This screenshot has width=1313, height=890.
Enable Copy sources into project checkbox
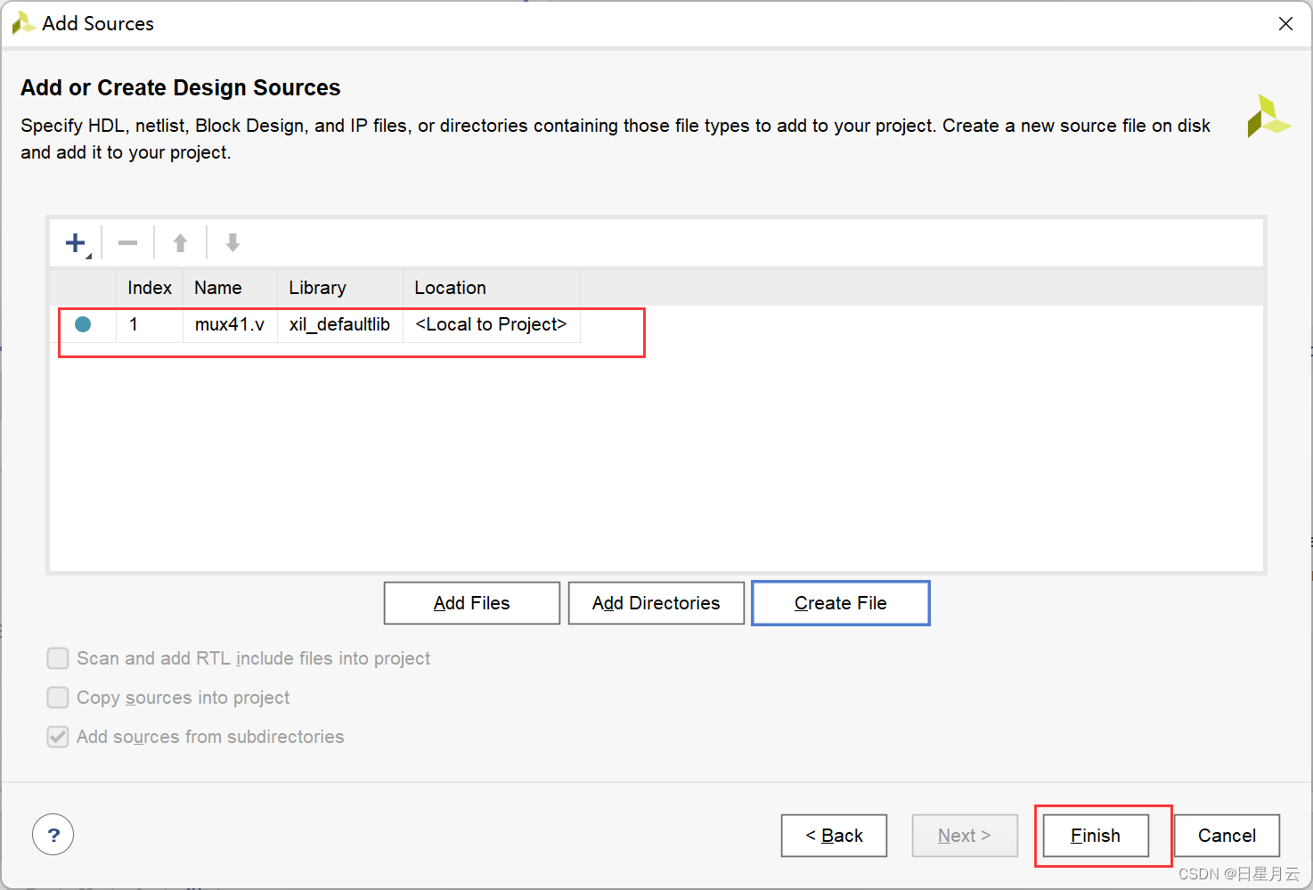[x=58, y=698]
